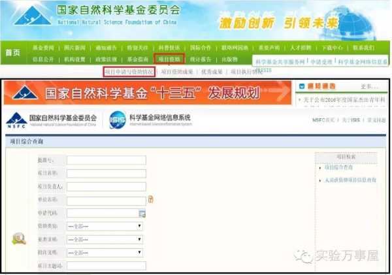This screenshot has width=392, height=275.
Task: Expand the third —全部— dropdown
Action: (x=105, y=253)
